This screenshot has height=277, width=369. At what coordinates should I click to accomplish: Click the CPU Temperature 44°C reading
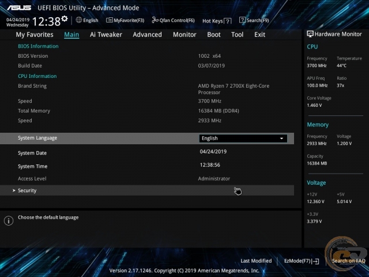[x=341, y=66]
